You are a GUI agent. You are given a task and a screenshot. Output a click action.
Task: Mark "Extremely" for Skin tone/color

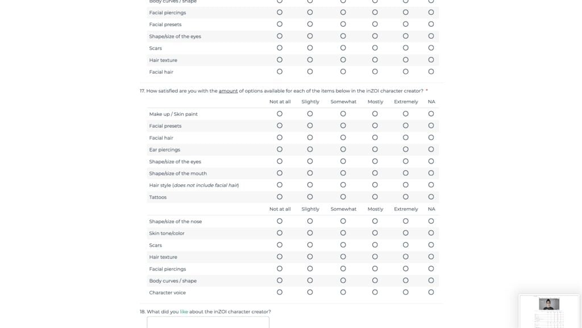406,233
